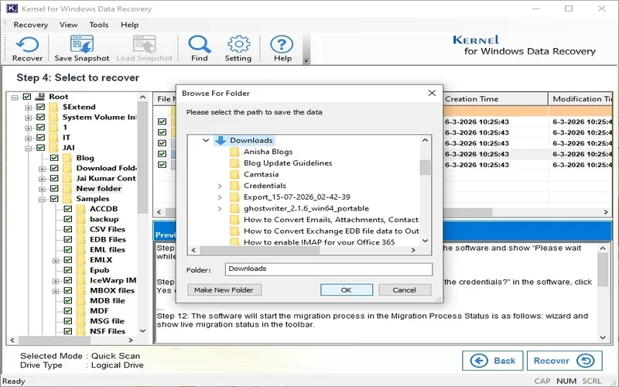Toggle the MSG file checkbox
The image size is (619, 387).
[x=68, y=321]
